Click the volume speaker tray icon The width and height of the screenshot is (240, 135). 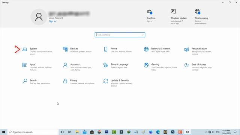(x=213, y=132)
